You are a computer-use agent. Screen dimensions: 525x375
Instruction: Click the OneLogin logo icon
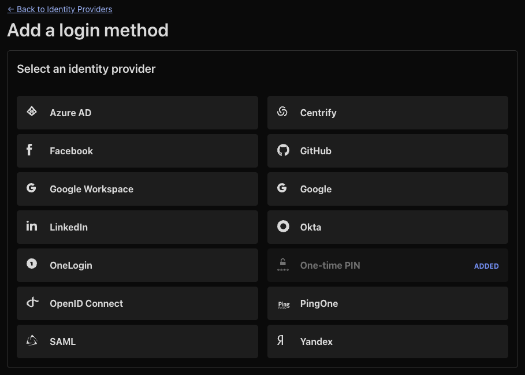pyautogui.click(x=32, y=265)
